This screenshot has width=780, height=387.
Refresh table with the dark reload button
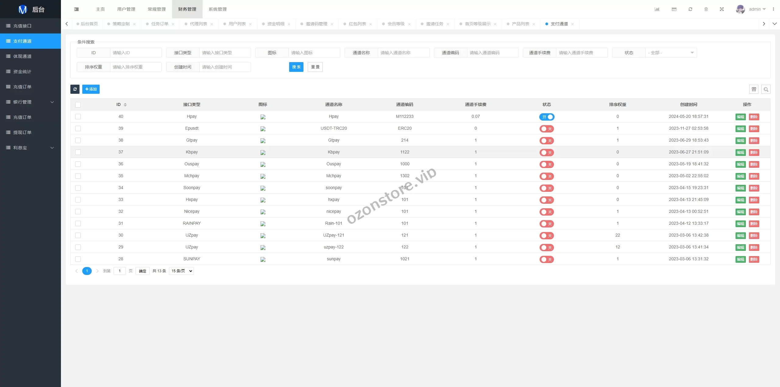tap(75, 89)
